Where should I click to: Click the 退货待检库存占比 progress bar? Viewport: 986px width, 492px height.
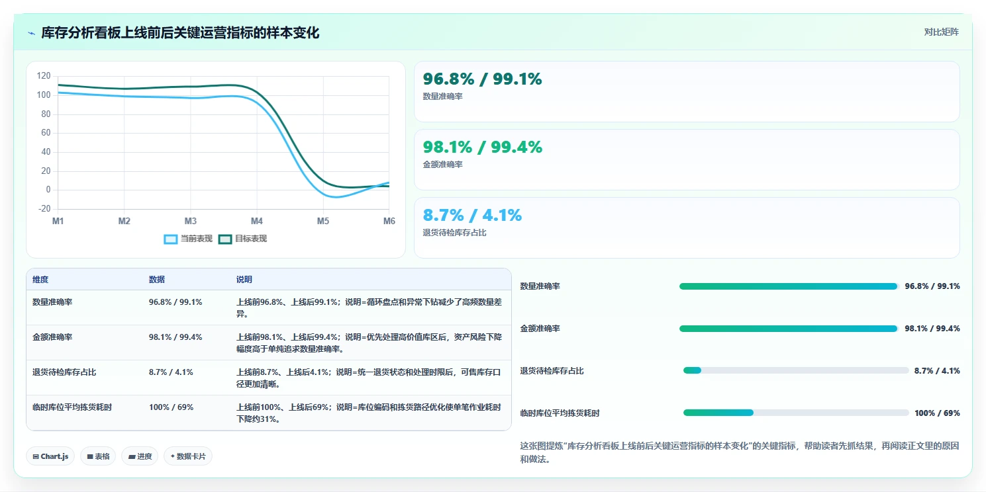coord(796,370)
